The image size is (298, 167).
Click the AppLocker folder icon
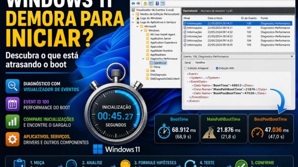(x=148, y=46)
